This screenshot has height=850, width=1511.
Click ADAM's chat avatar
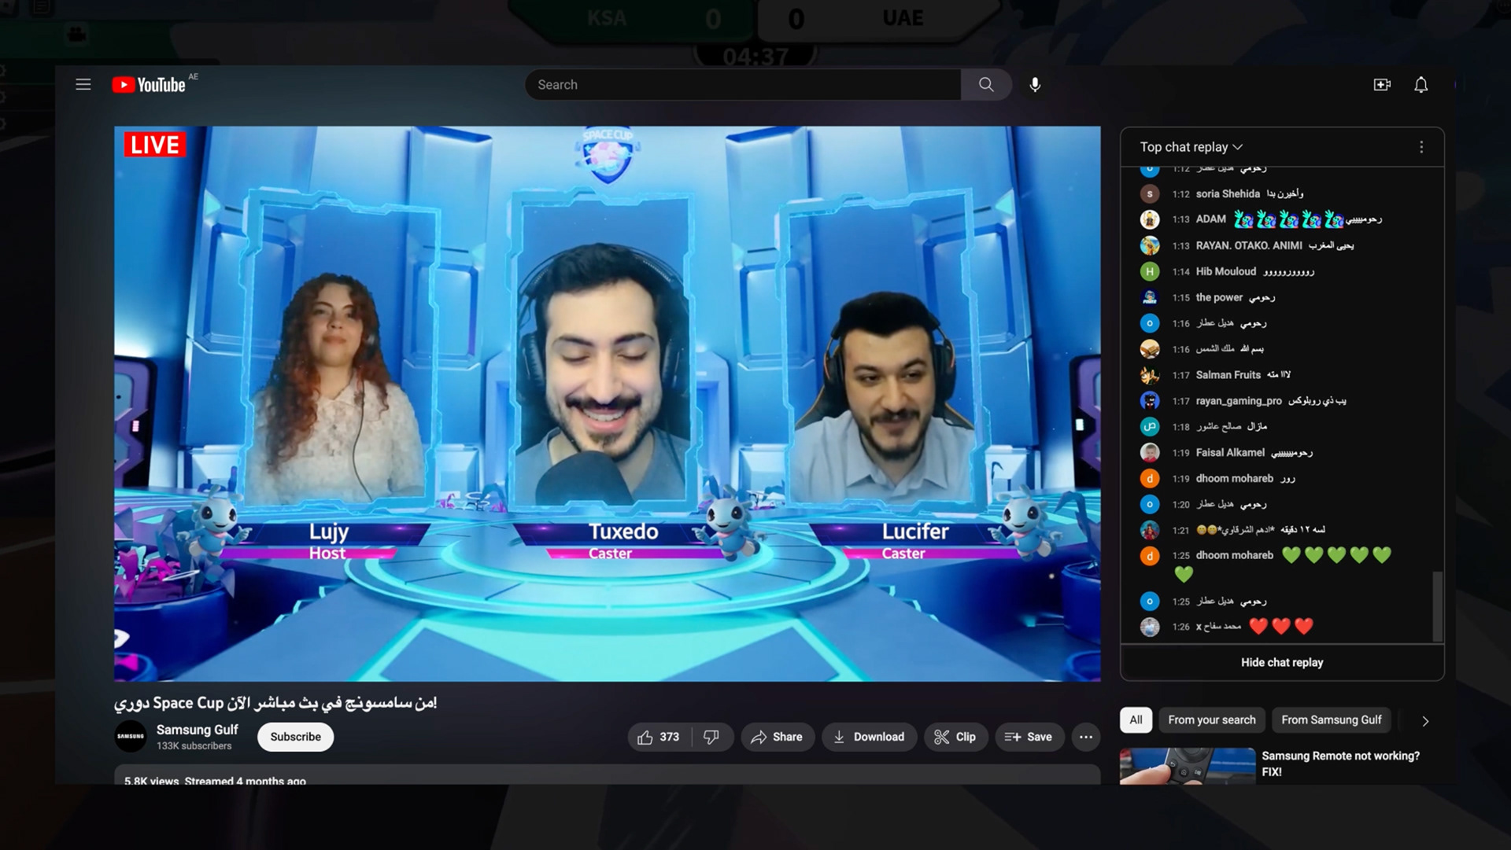click(x=1150, y=219)
